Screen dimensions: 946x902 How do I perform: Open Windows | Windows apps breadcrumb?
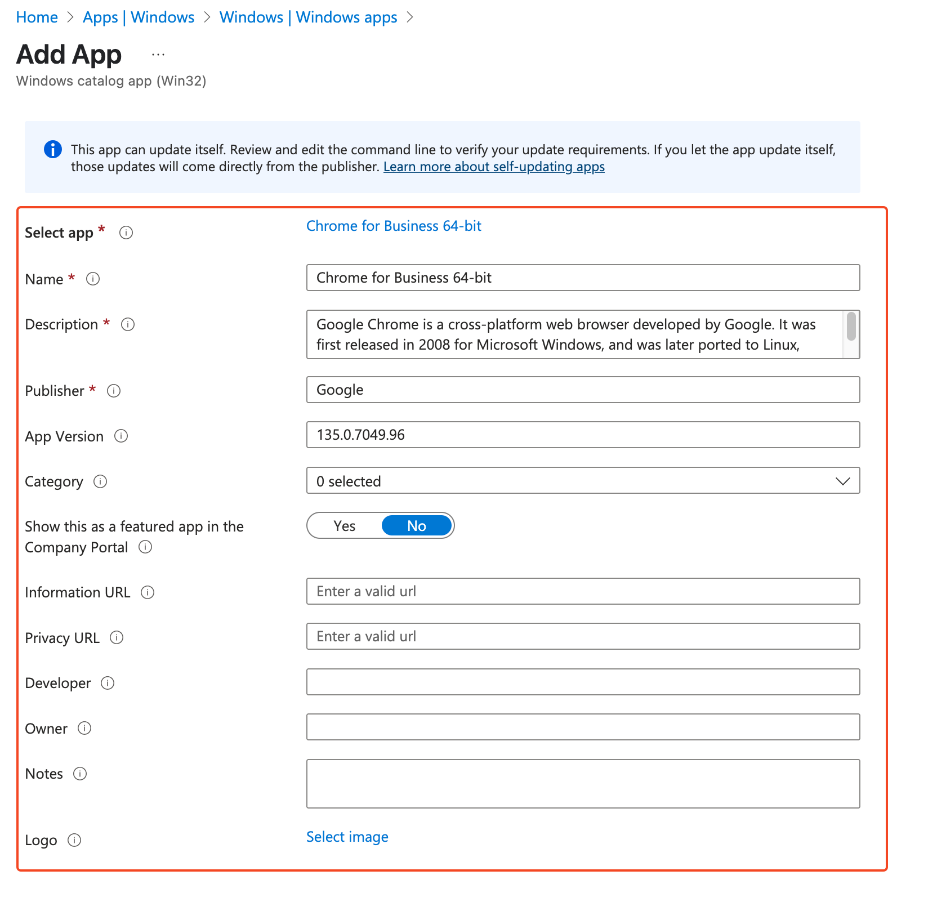coord(309,17)
